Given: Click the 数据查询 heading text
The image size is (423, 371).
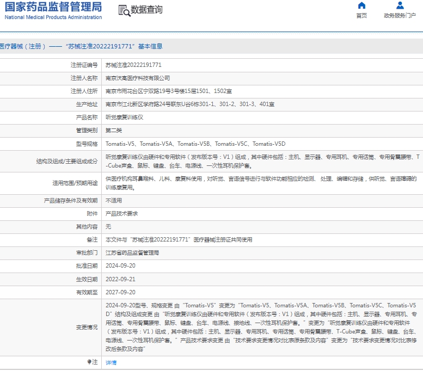Looking at the screenshot, I should [x=146, y=10].
